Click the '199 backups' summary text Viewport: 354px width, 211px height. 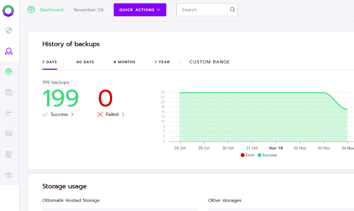click(56, 82)
